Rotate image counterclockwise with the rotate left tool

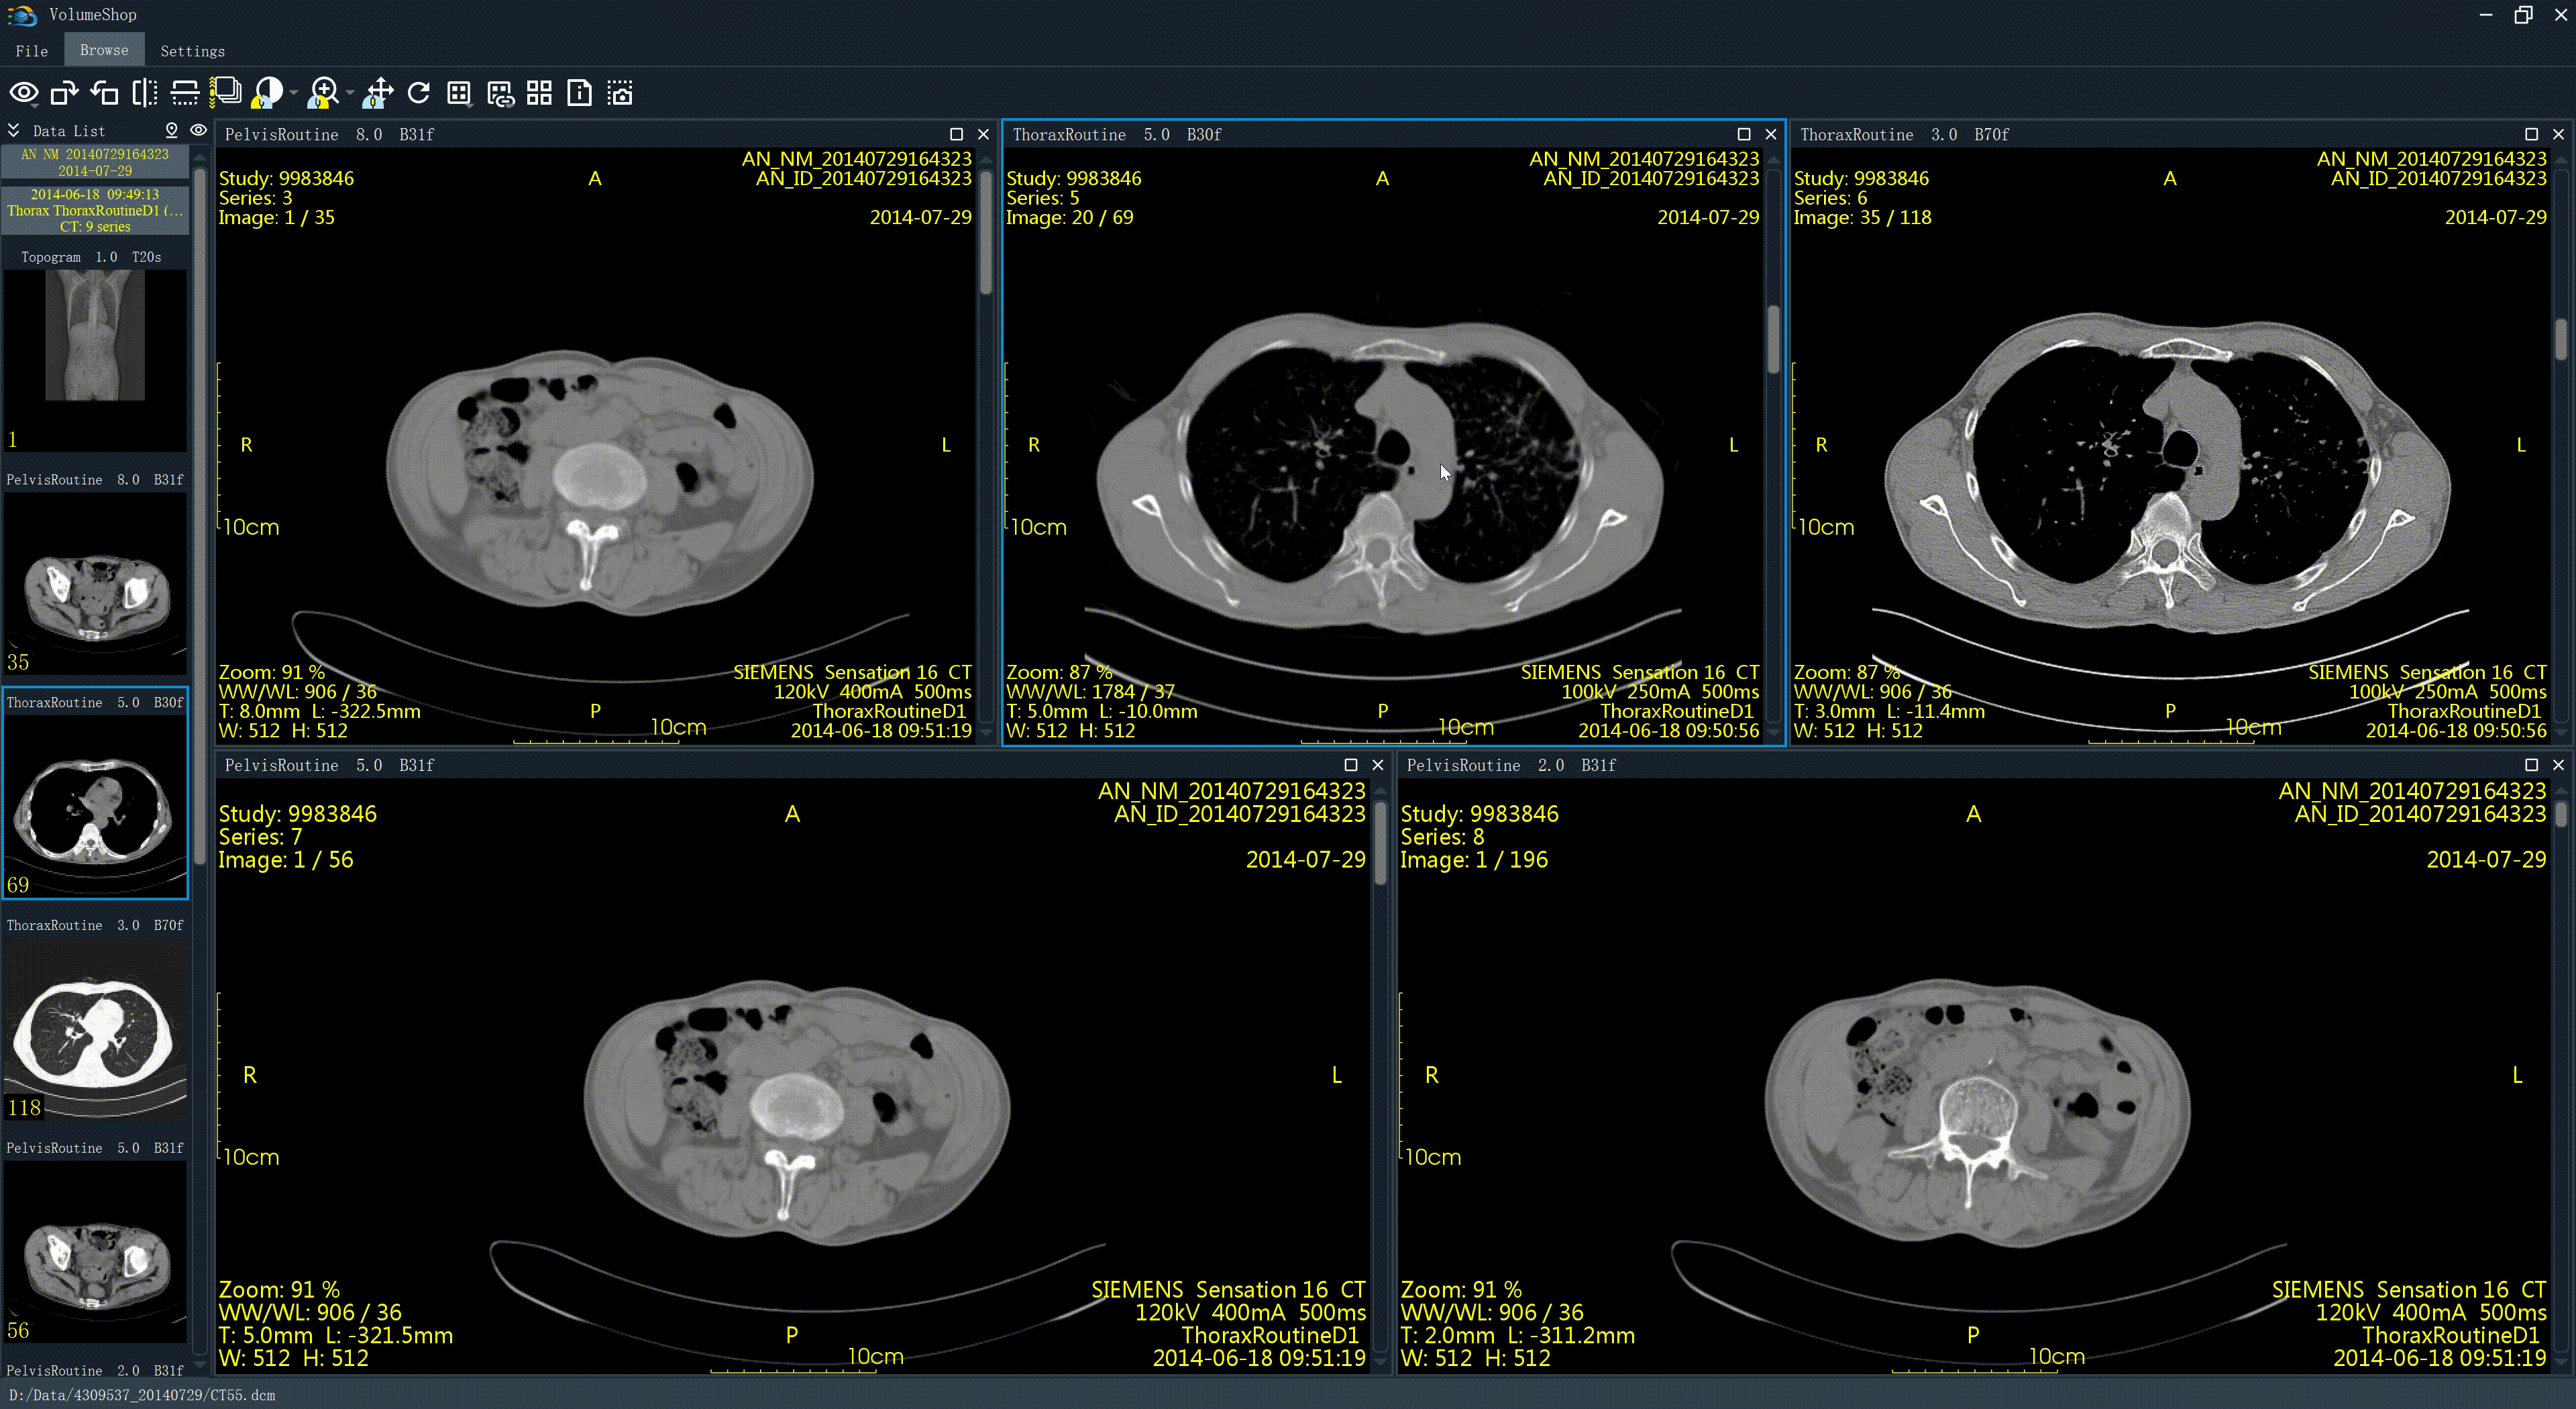click(x=104, y=93)
